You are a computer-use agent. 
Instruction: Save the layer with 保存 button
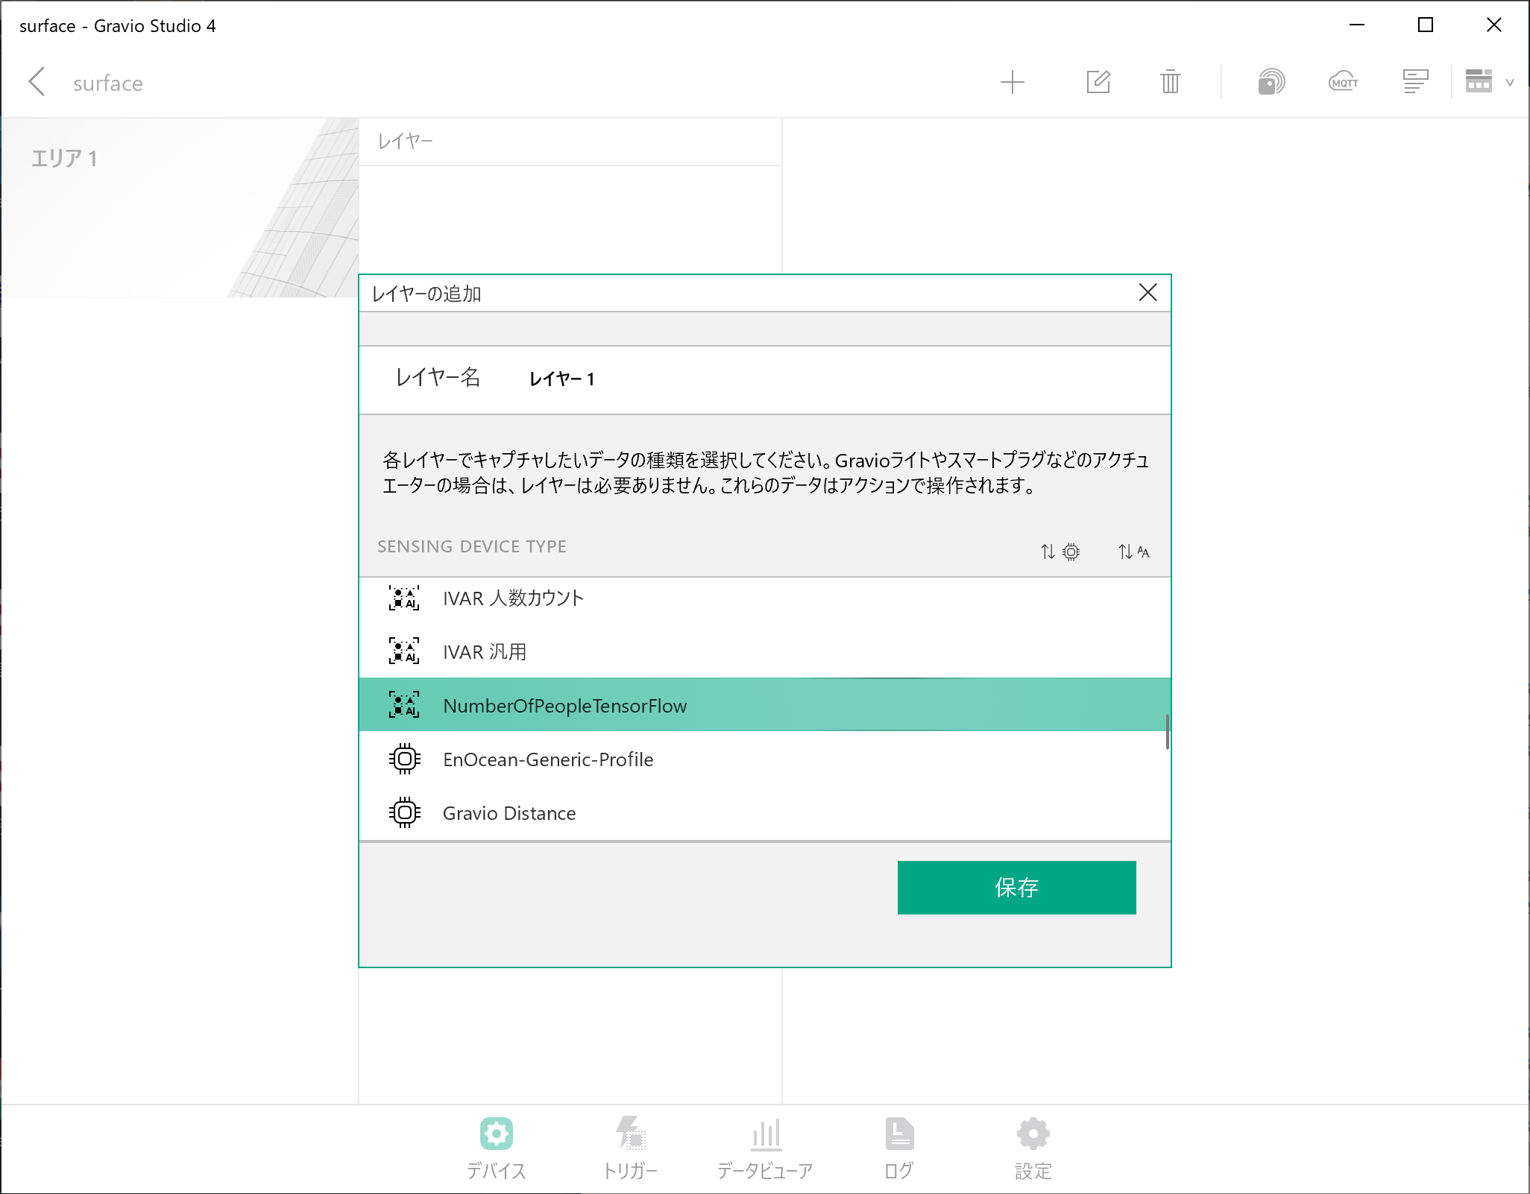[1016, 888]
